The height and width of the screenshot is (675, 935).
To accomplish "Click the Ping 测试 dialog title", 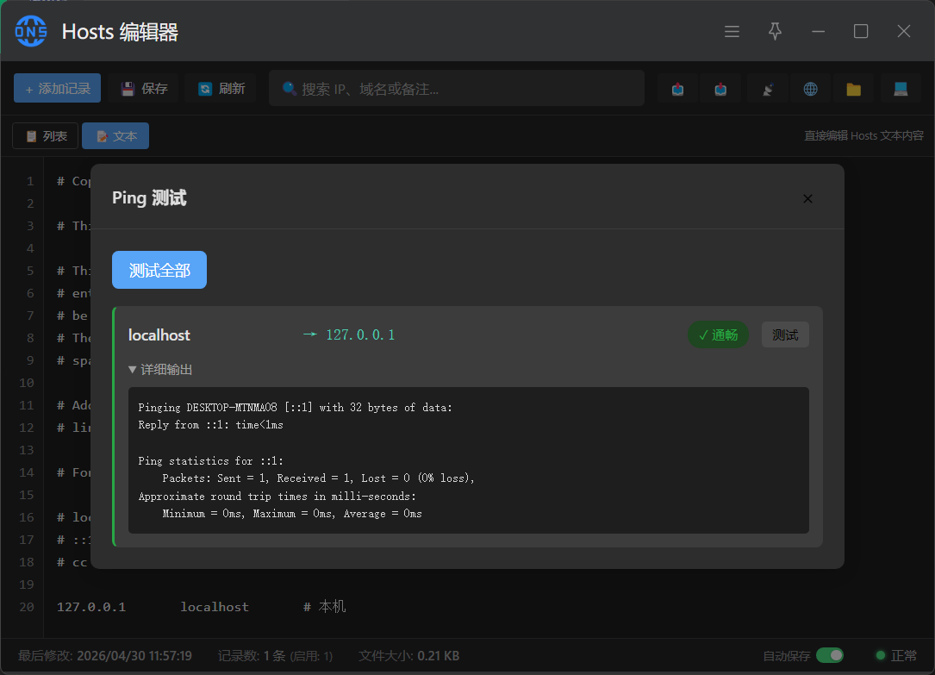I will click(x=149, y=198).
